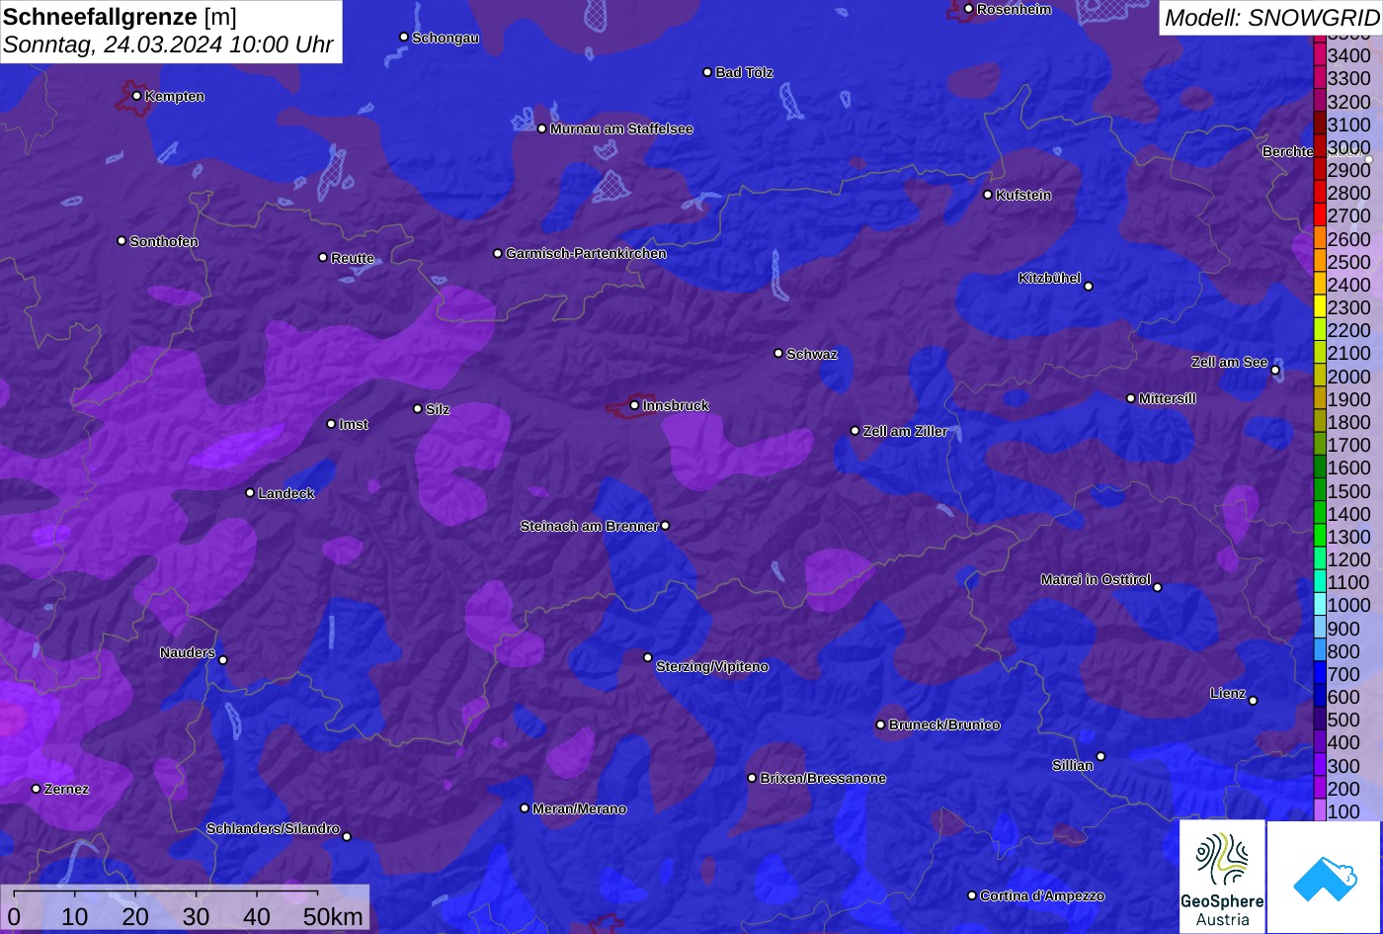Click the 'Steinach am Brenner' map label
This screenshot has height=934, width=1383.
click(589, 527)
